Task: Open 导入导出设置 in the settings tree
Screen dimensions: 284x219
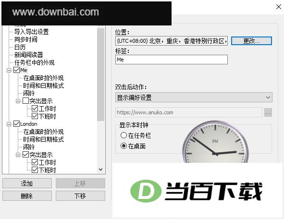Action: click(x=31, y=32)
